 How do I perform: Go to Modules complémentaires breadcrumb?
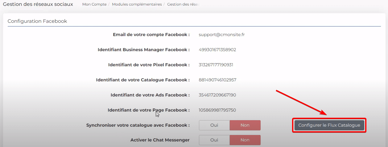137,4
